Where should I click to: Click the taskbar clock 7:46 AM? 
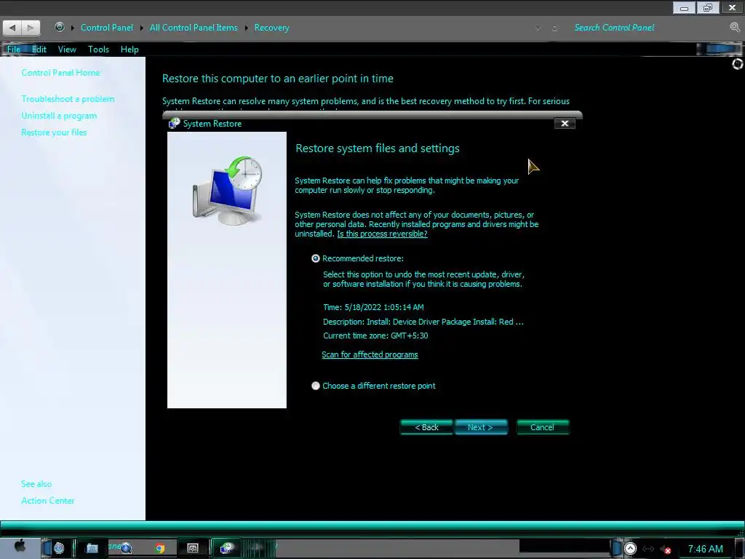click(705, 549)
